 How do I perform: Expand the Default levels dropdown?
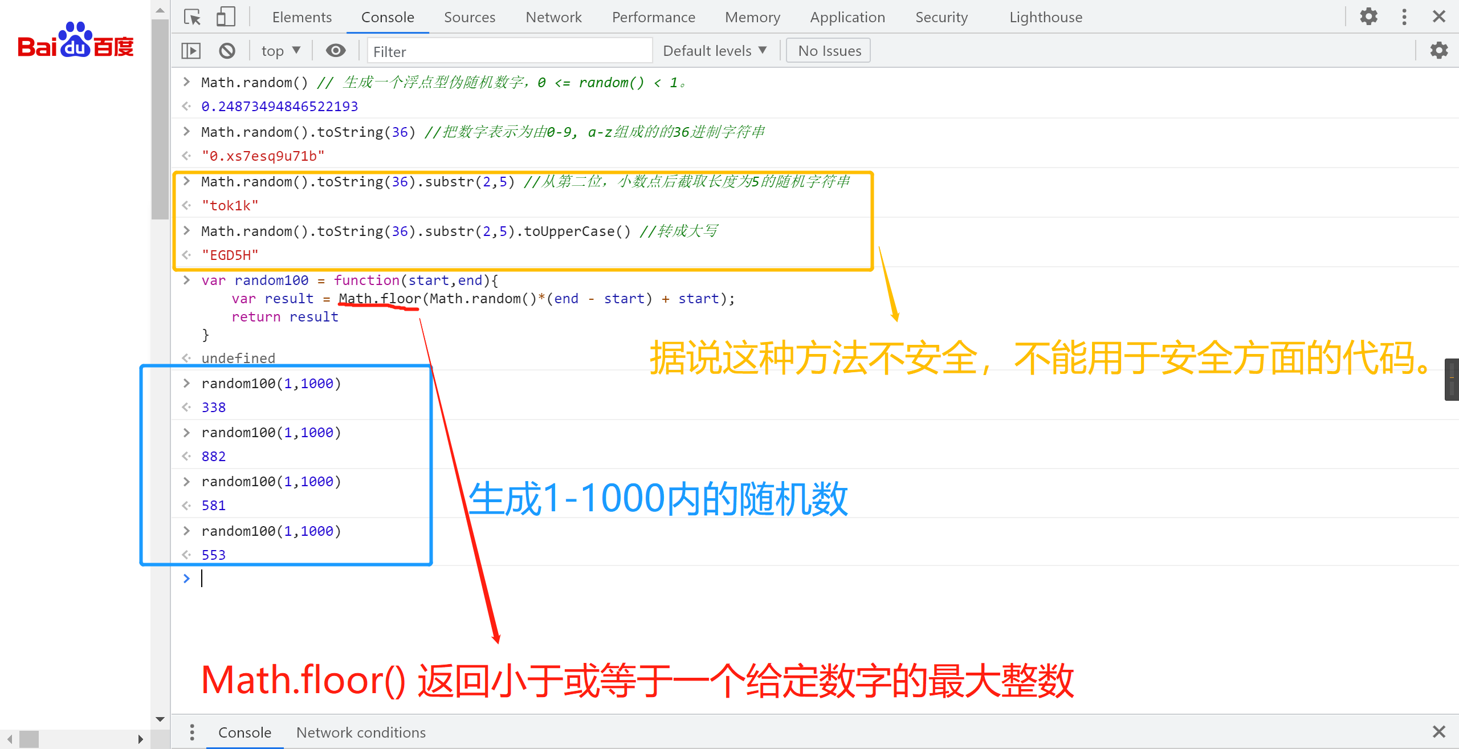coord(715,51)
